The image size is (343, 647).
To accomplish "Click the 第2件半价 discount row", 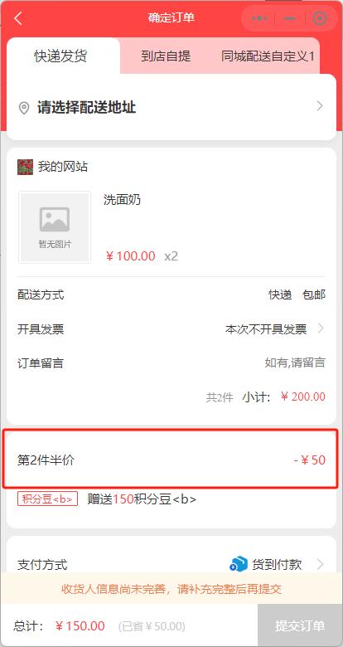I will (171, 460).
